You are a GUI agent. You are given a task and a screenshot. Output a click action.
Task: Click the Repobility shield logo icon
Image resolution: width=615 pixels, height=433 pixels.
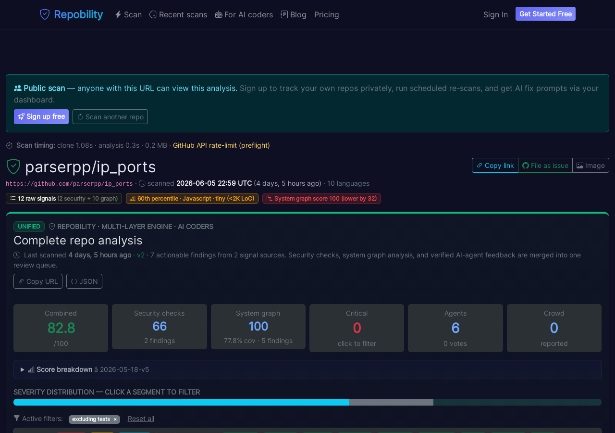45,14
